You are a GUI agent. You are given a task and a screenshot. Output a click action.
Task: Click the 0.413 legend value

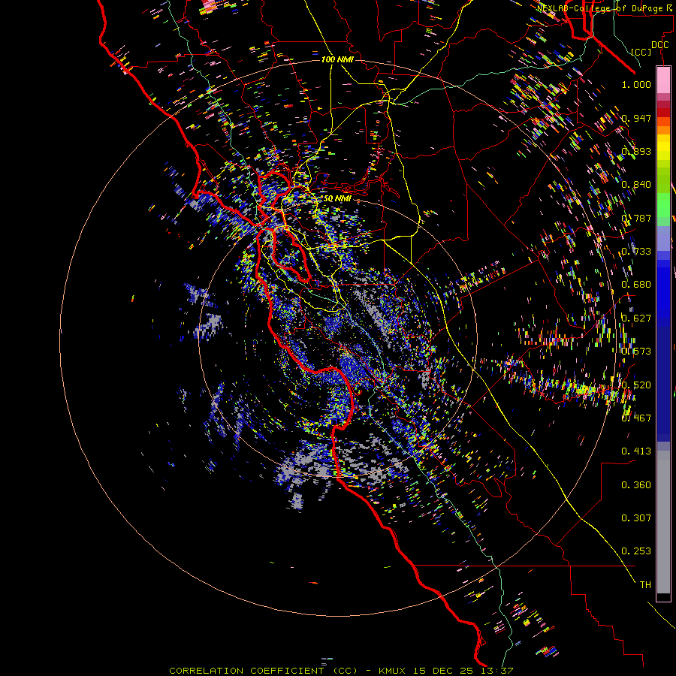point(636,451)
